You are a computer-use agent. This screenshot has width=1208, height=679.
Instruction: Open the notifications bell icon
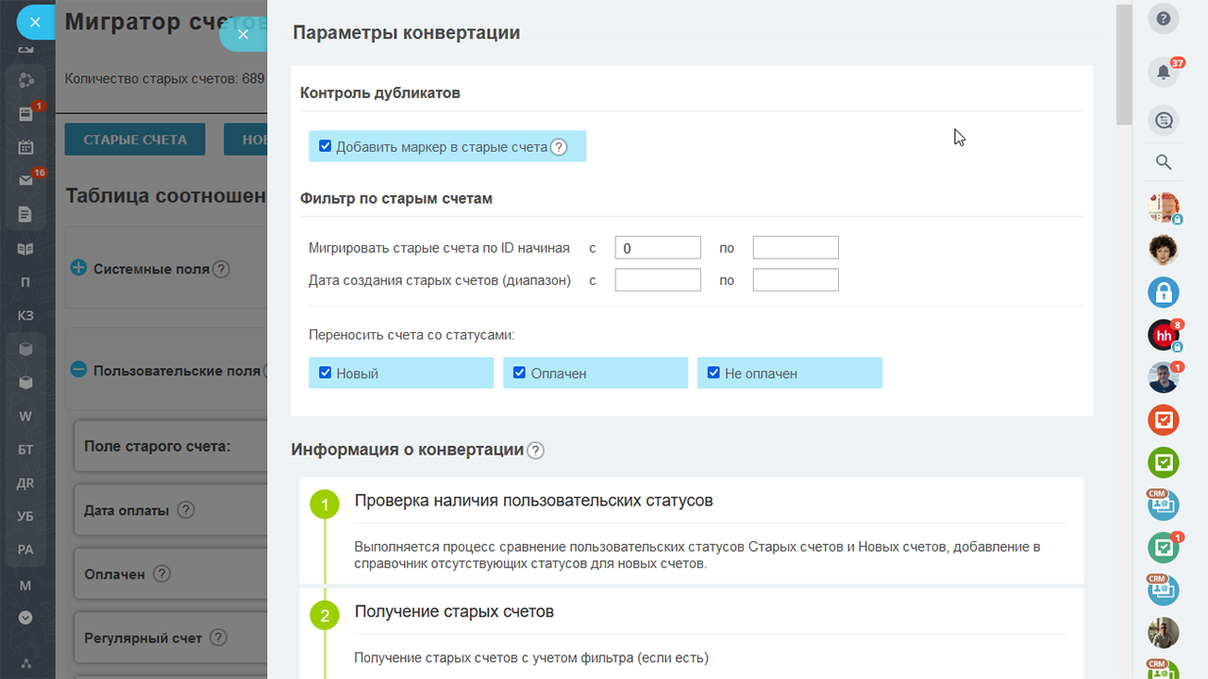pyautogui.click(x=1164, y=73)
